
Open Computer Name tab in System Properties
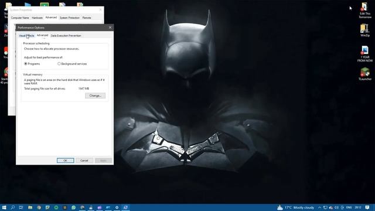20,18
